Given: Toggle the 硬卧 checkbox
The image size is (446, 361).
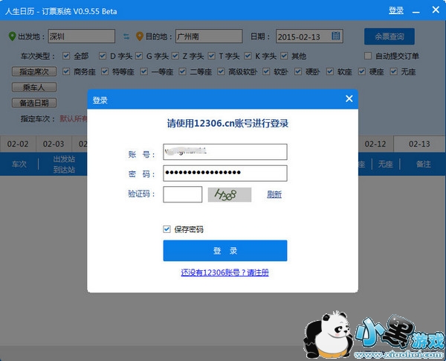Looking at the screenshot, I should 298,71.
